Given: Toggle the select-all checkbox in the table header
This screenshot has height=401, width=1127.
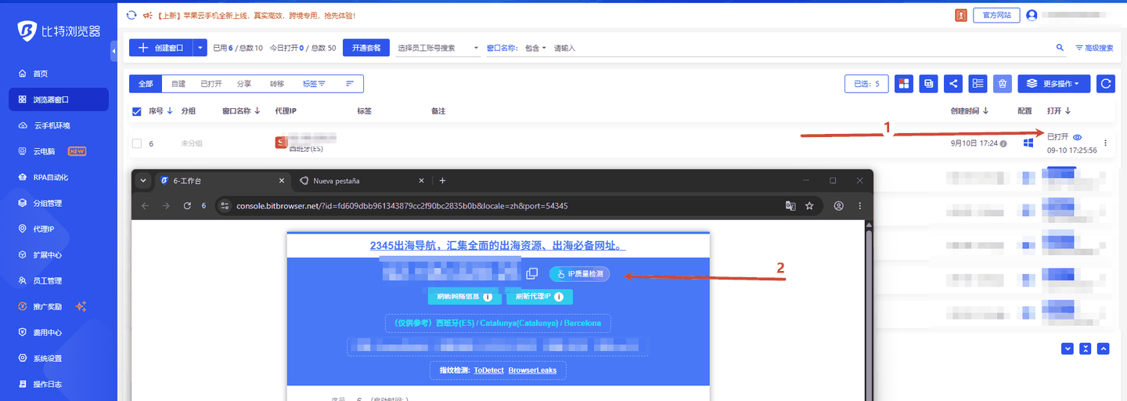Looking at the screenshot, I should click(x=137, y=111).
